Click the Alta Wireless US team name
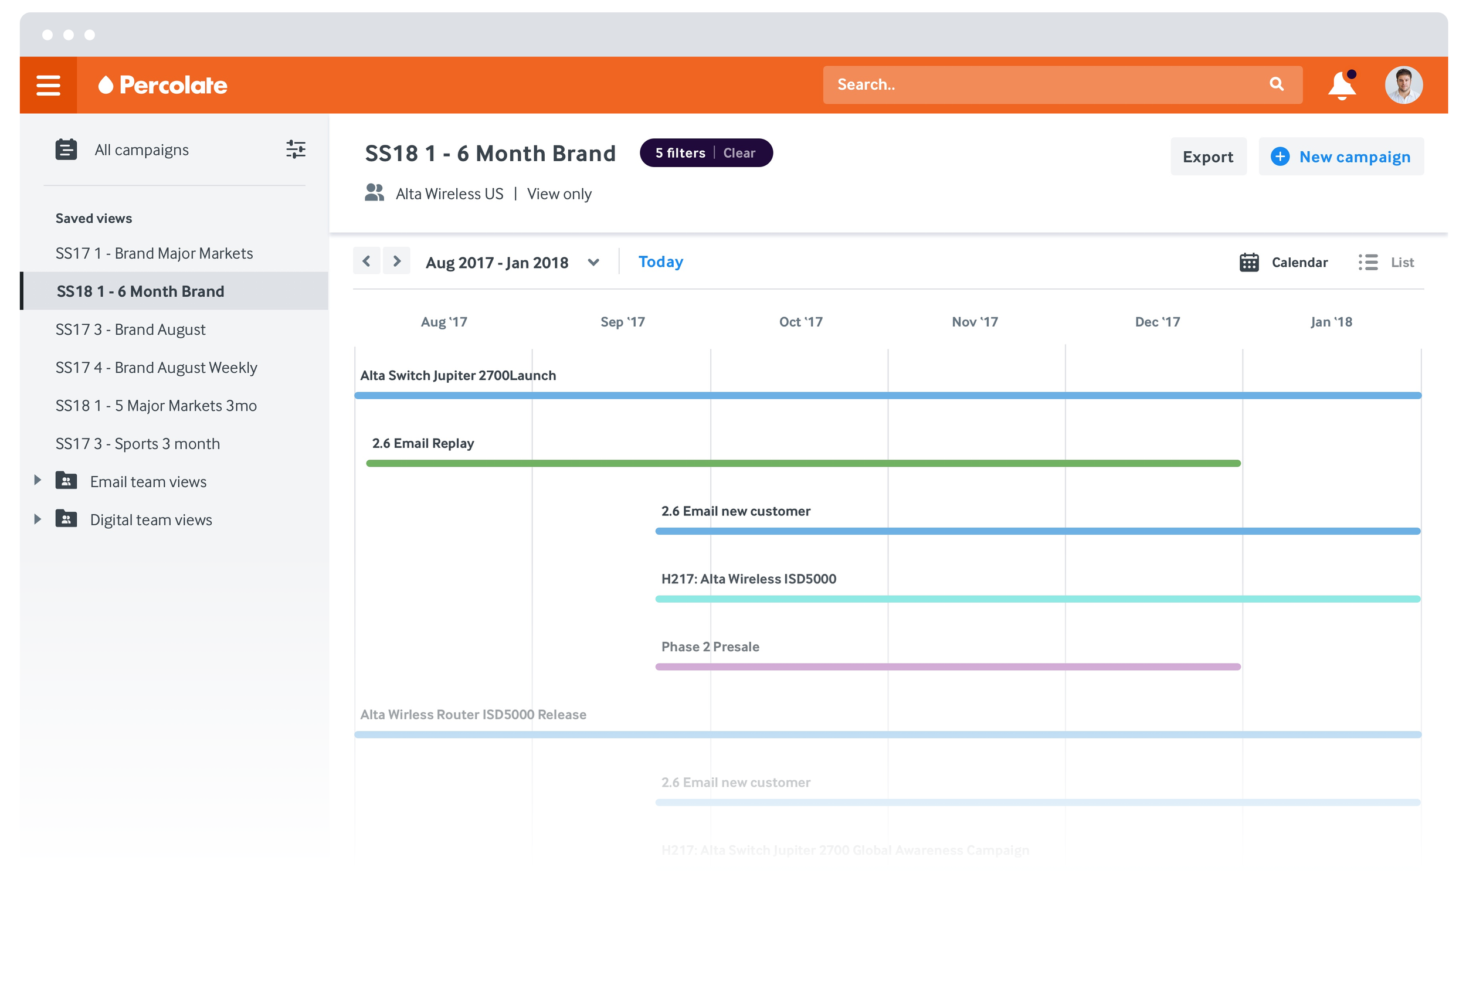This screenshot has width=1466, height=1006. point(450,193)
